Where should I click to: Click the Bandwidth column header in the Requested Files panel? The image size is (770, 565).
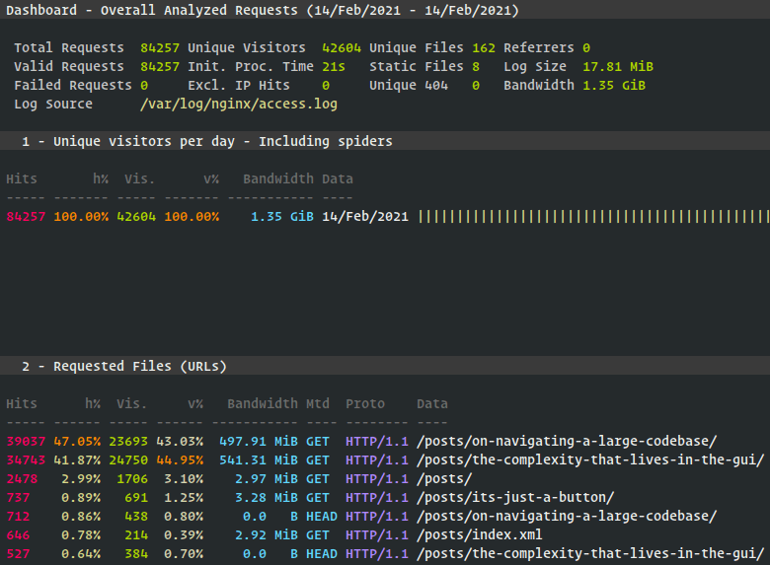tap(262, 403)
